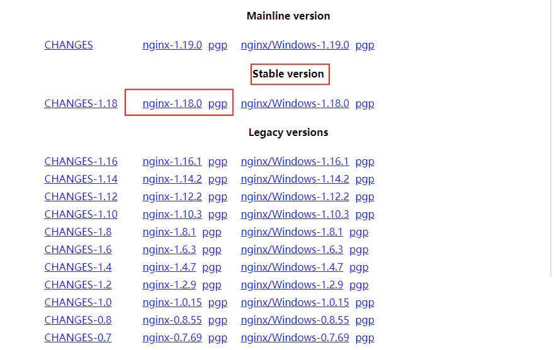Open pgp signature for nginx/Windows-1.19.0
Image resolution: width=554 pixels, height=350 pixels.
365,45
